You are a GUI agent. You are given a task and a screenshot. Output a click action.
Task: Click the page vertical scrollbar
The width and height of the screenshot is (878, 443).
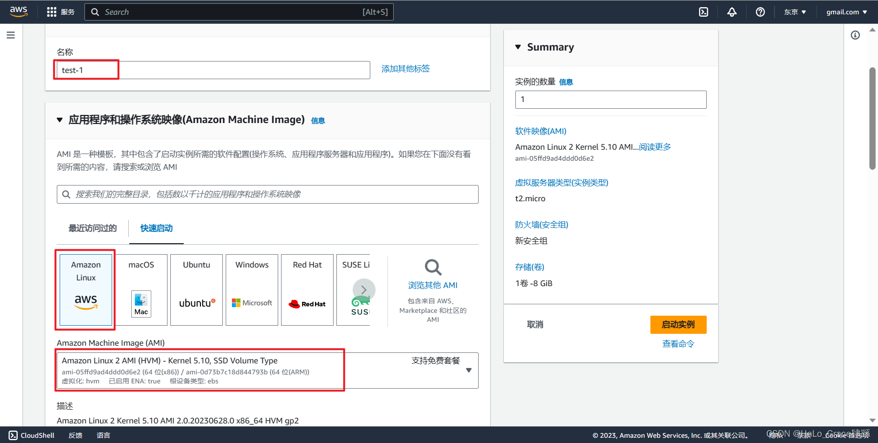(x=872, y=118)
